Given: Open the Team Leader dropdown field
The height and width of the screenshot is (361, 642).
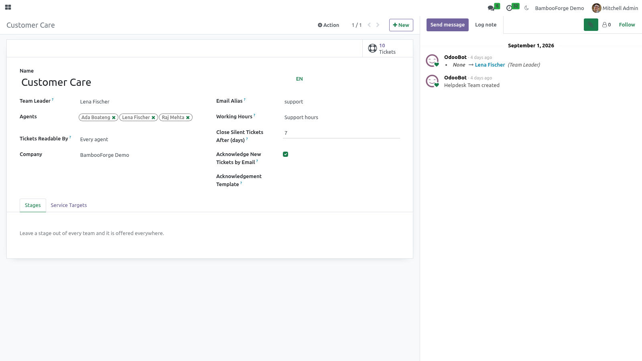Looking at the screenshot, I should click(x=138, y=101).
